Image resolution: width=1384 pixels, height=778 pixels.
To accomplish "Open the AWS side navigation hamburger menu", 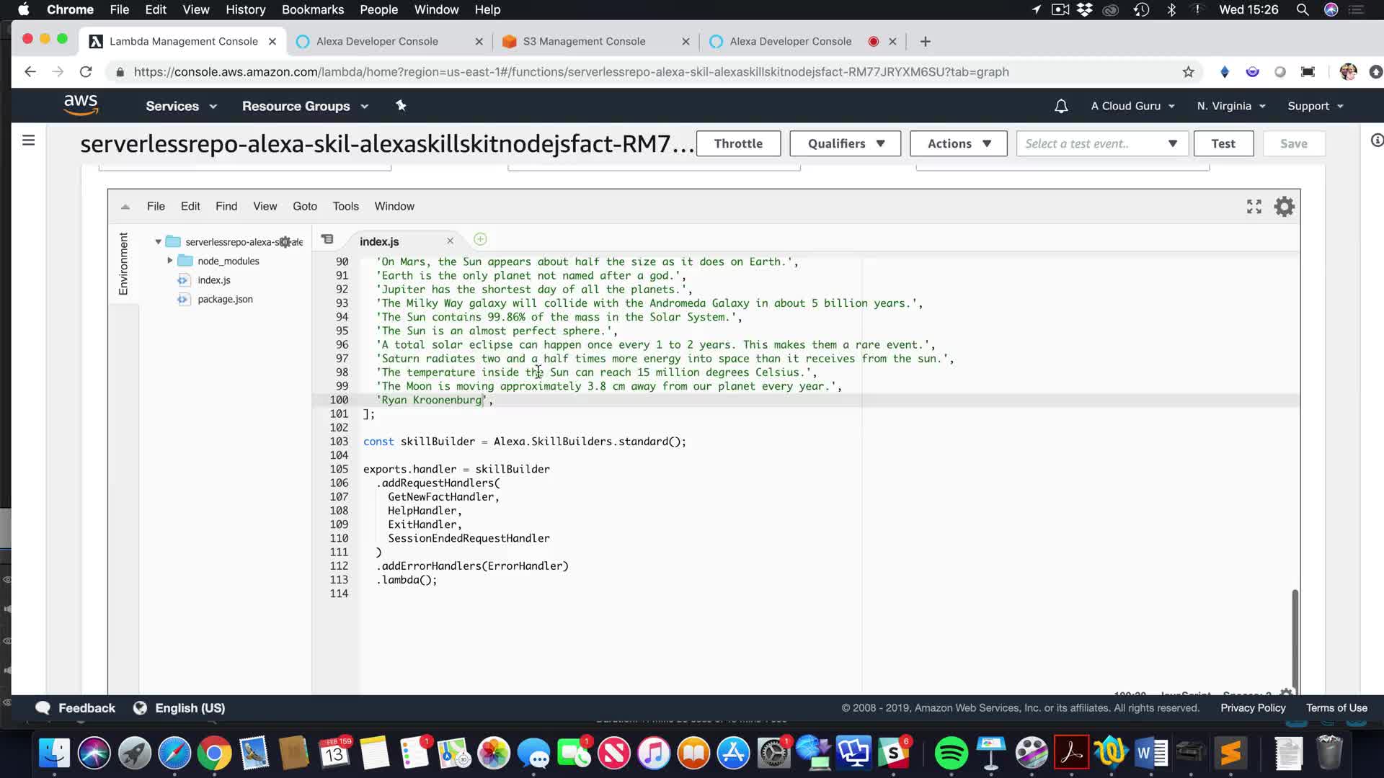I will [x=28, y=140].
